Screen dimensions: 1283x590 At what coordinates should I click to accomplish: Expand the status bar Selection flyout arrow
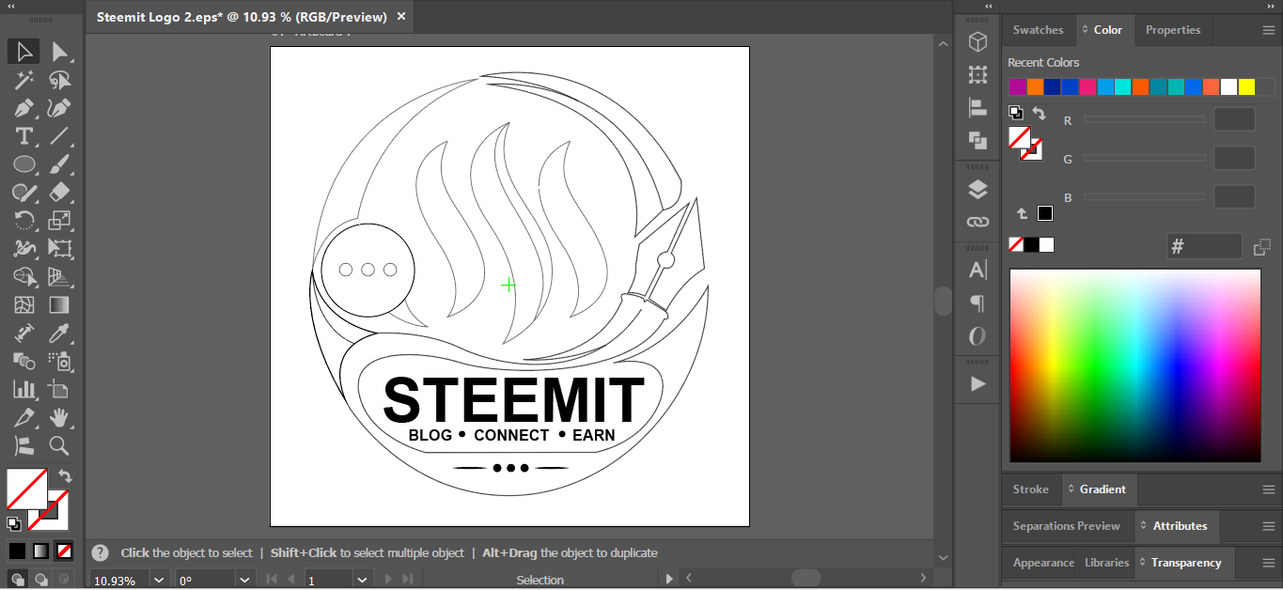point(669,579)
